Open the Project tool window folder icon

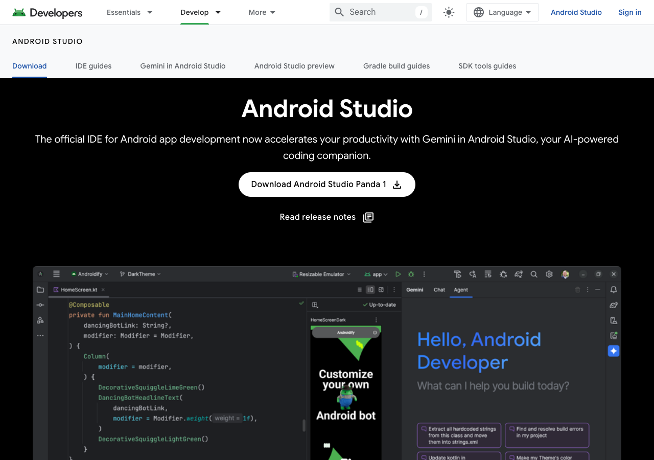point(40,289)
